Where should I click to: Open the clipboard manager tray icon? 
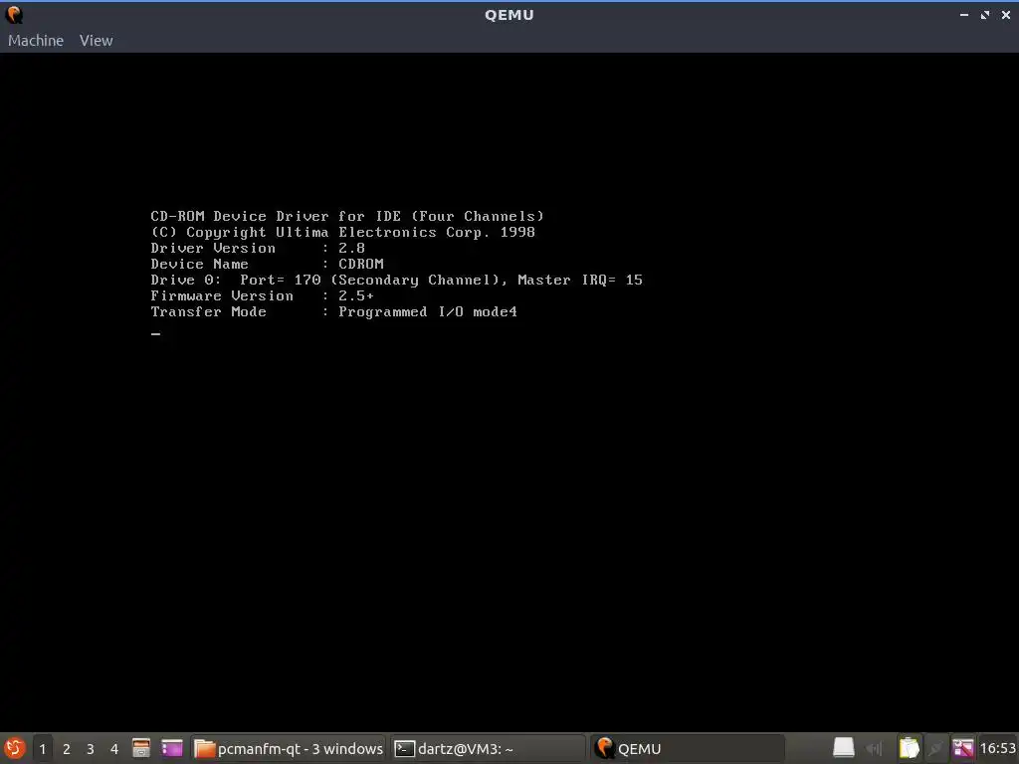[x=909, y=748]
